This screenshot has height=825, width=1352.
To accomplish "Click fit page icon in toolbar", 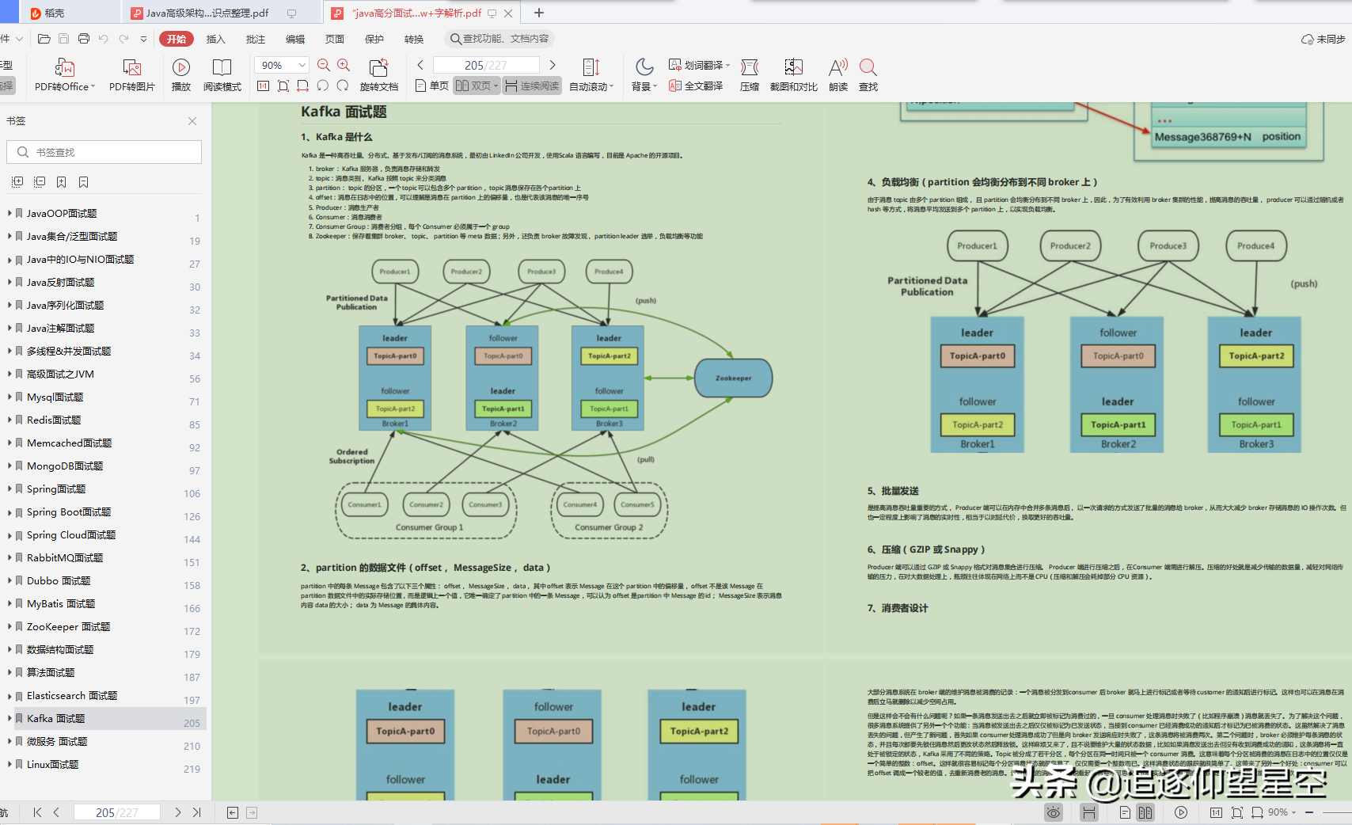I will pos(283,86).
